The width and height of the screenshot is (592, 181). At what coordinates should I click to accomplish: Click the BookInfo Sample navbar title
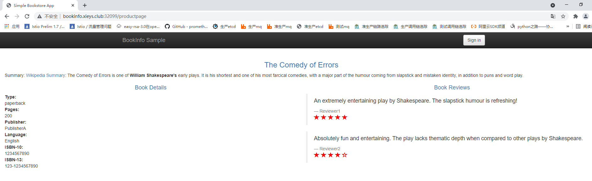(x=144, y=40)
